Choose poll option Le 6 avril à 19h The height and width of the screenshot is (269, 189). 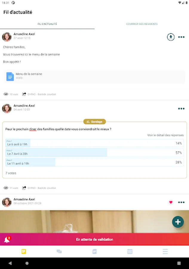click(95, 143)
